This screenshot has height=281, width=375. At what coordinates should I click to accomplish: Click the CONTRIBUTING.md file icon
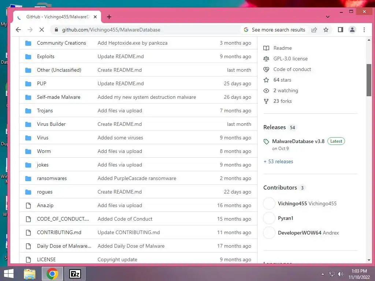28,232
